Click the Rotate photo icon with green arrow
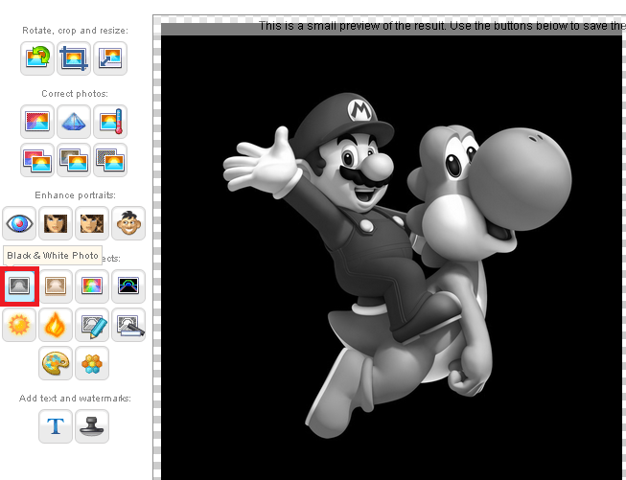 tap(37, 58)
